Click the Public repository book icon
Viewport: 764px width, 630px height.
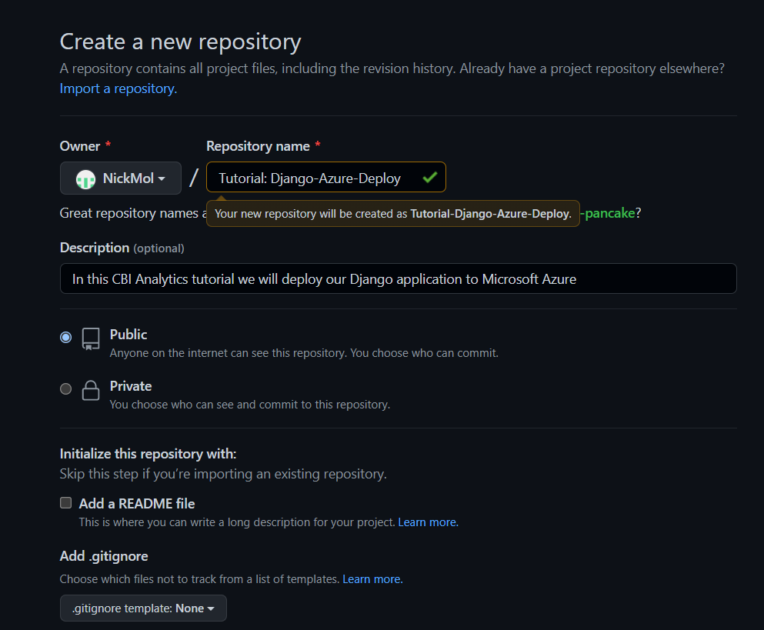pos(91,338)
